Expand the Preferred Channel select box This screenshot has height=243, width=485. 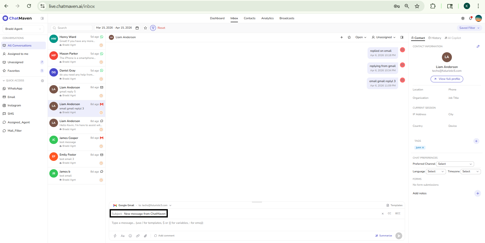(x=455, y=164)
